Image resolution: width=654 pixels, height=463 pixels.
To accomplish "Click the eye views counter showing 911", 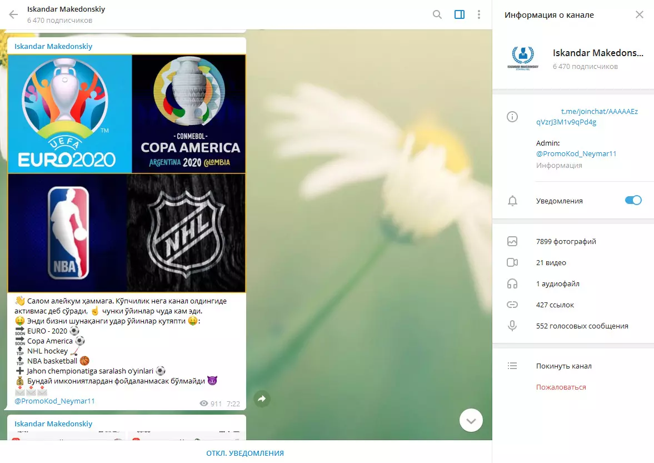I will click(x=211, y=404).
